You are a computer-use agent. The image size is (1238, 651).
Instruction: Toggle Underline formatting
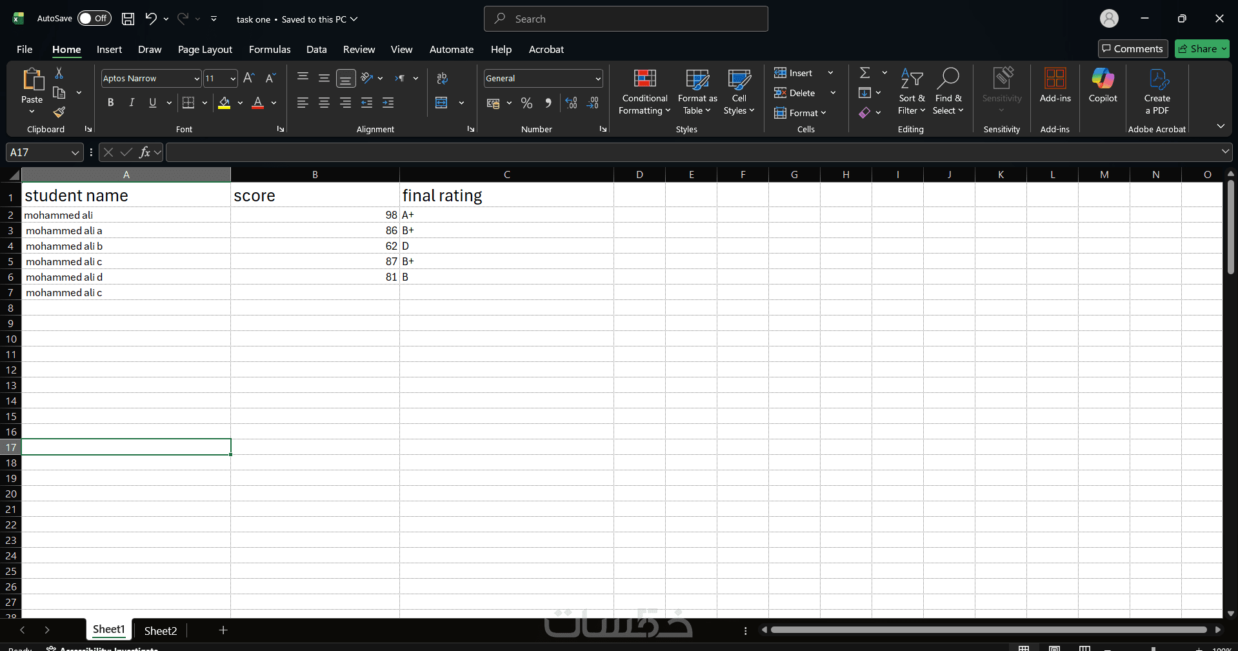pyautogui.click(x=153, y=103)
